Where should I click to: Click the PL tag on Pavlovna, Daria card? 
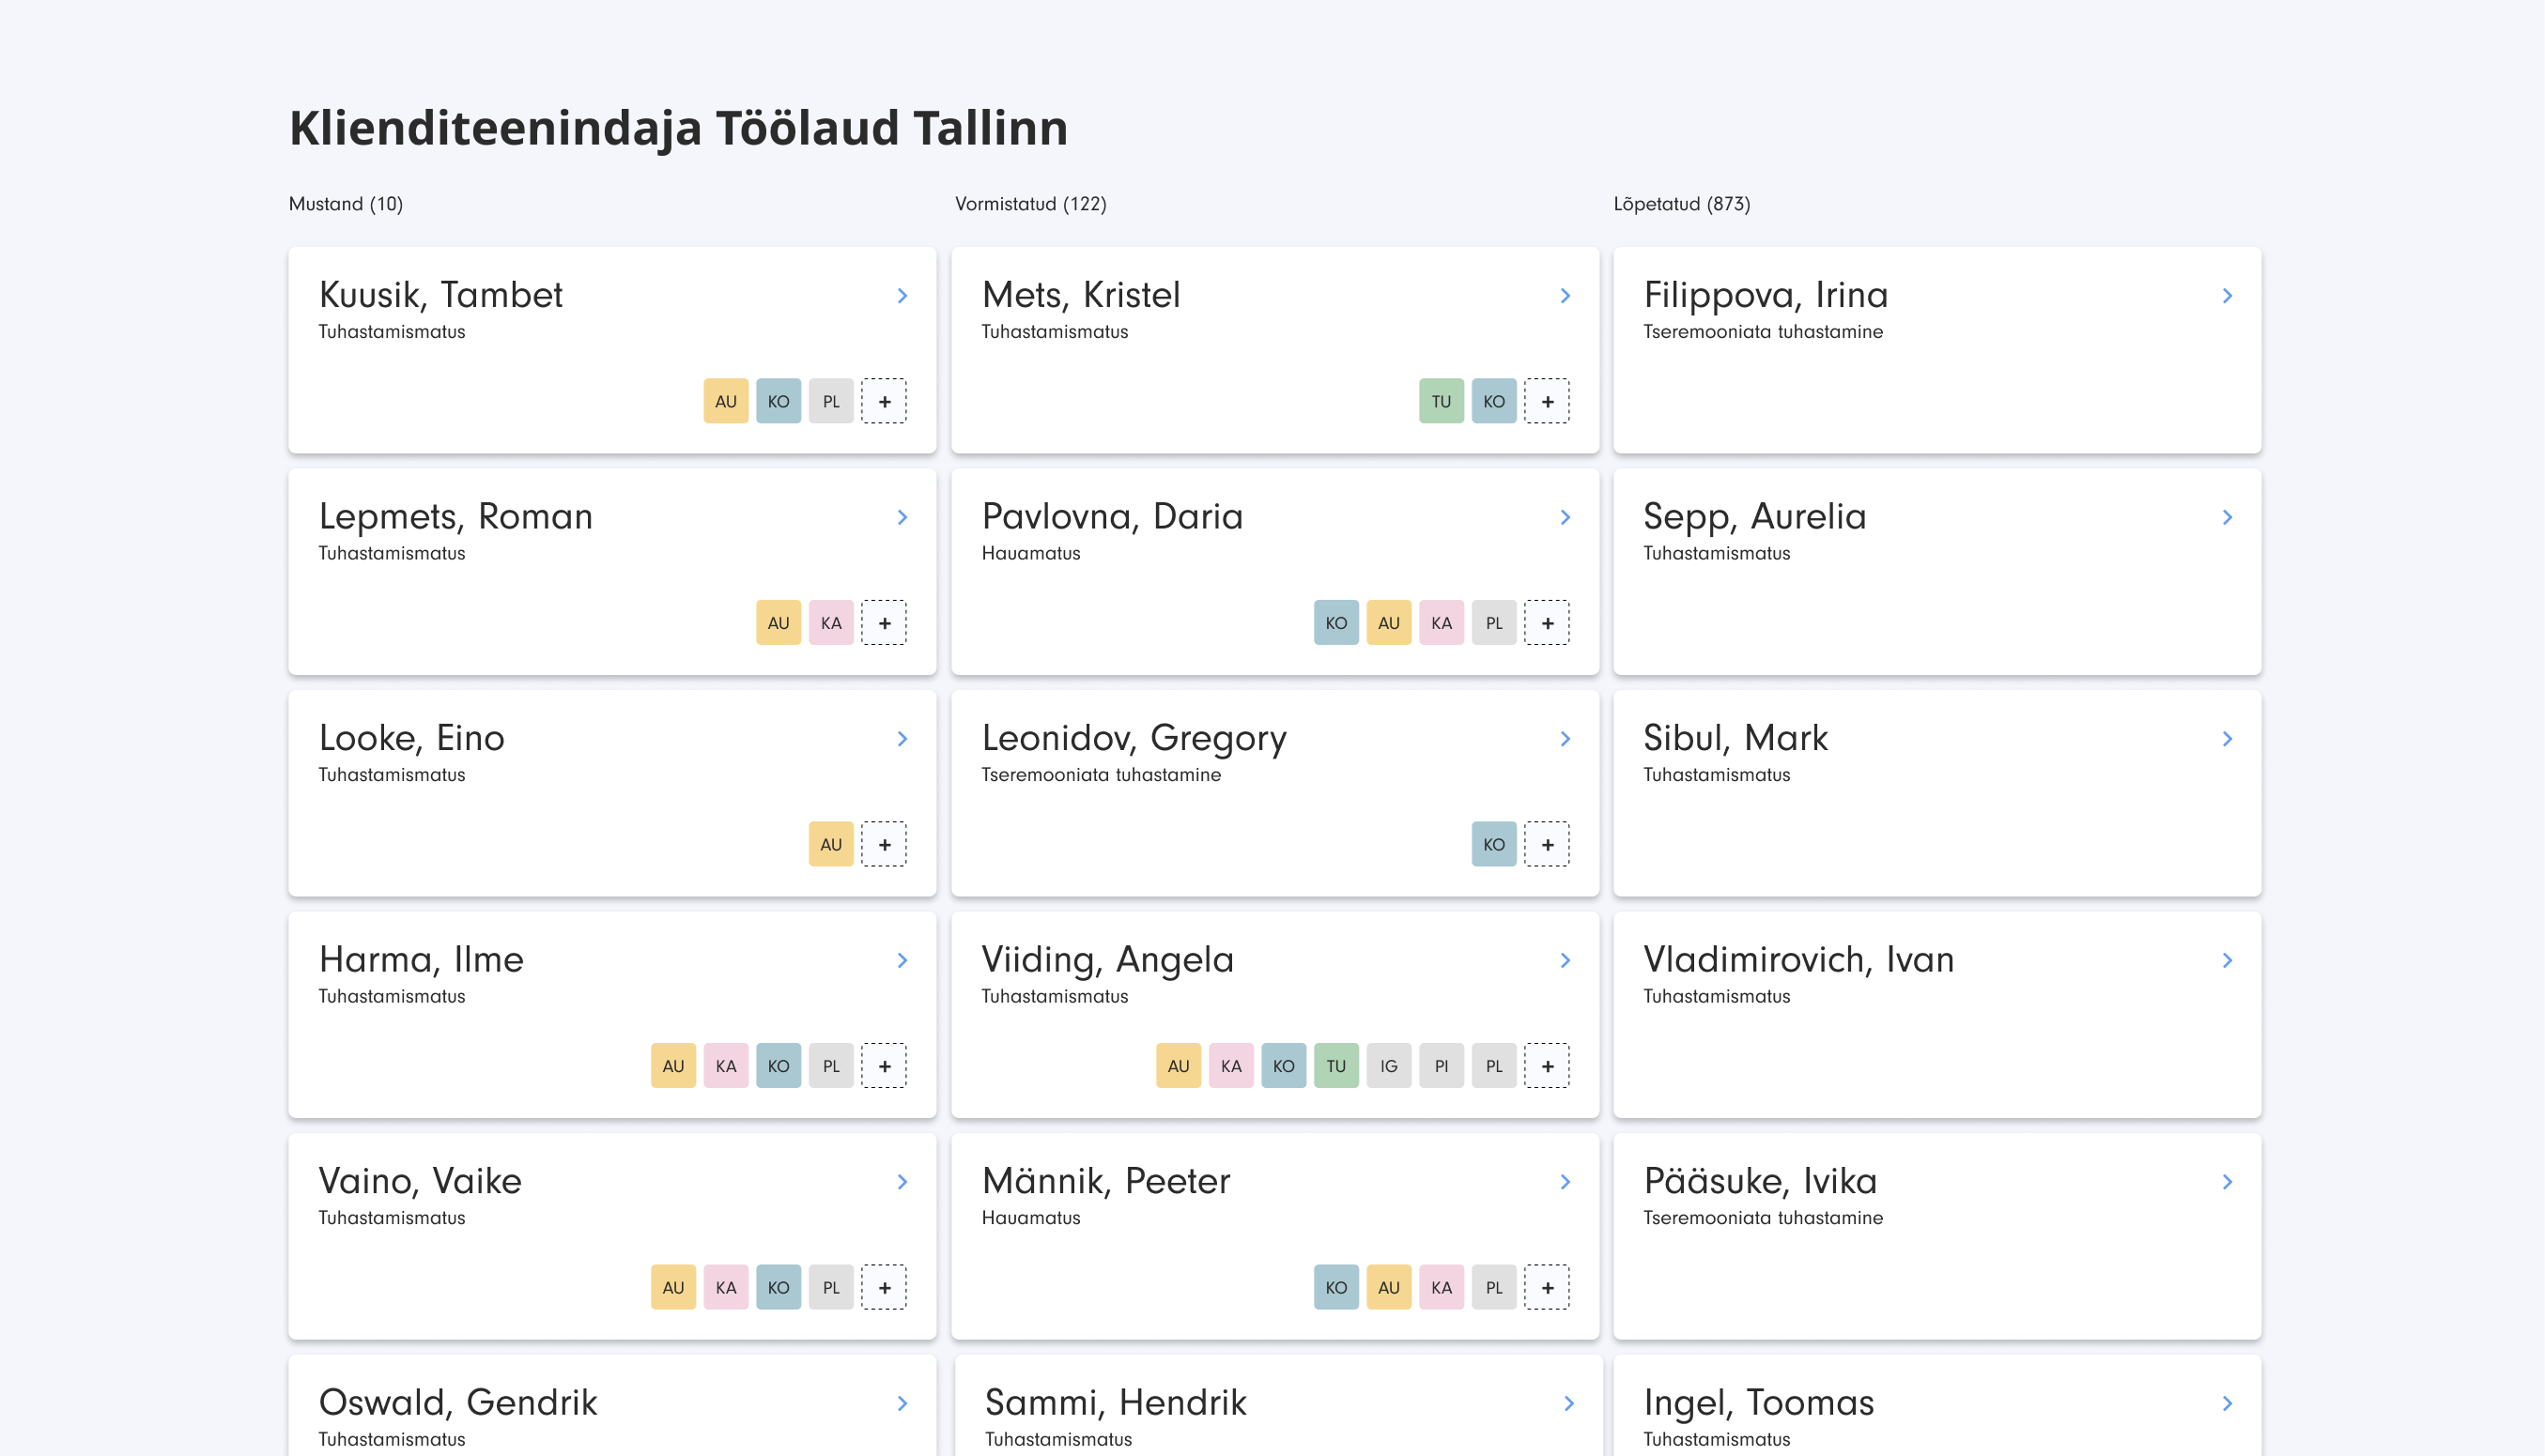pos(1493,623)
